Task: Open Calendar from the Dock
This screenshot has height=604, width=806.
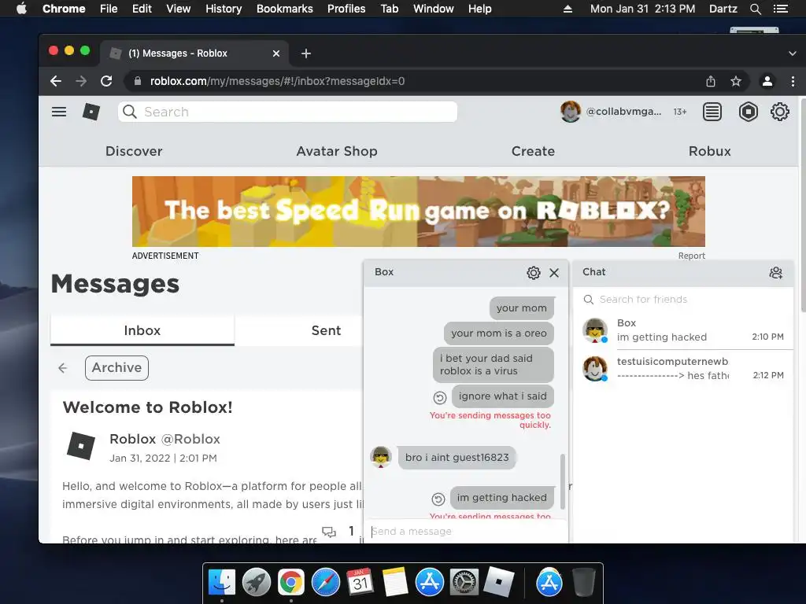Action: [x=360, y=583]
